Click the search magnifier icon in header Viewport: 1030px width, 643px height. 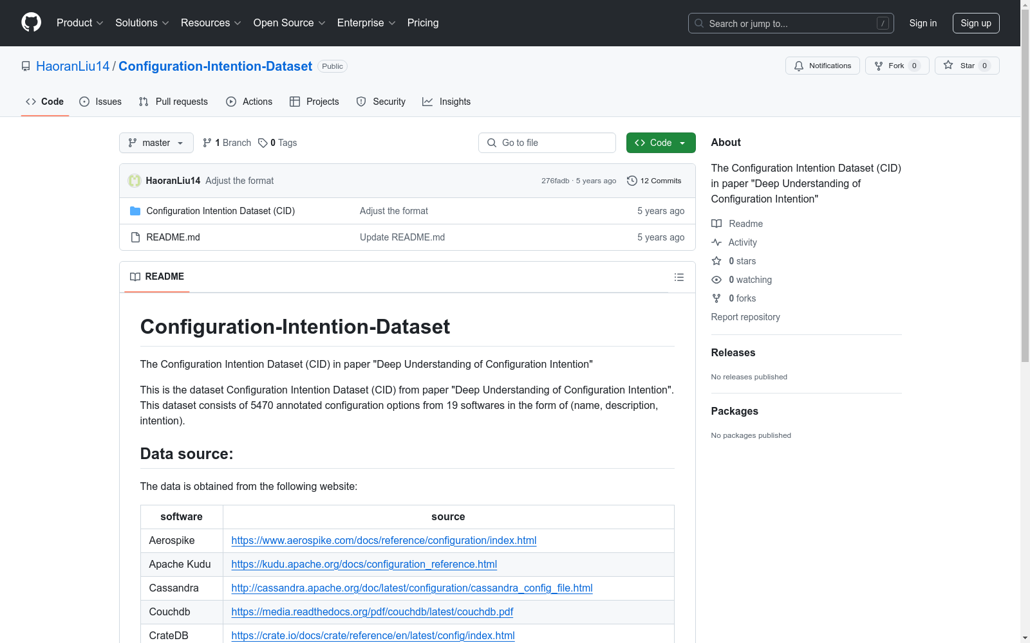tap(699, 23)
